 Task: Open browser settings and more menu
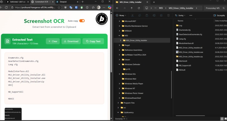tap(104, 8)
